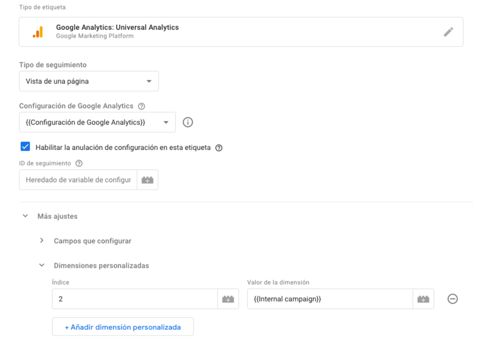Click variable picker icon for Índice field
This screenshot has width=486, height=355.
pyautogui.click(x=228, y=299)
